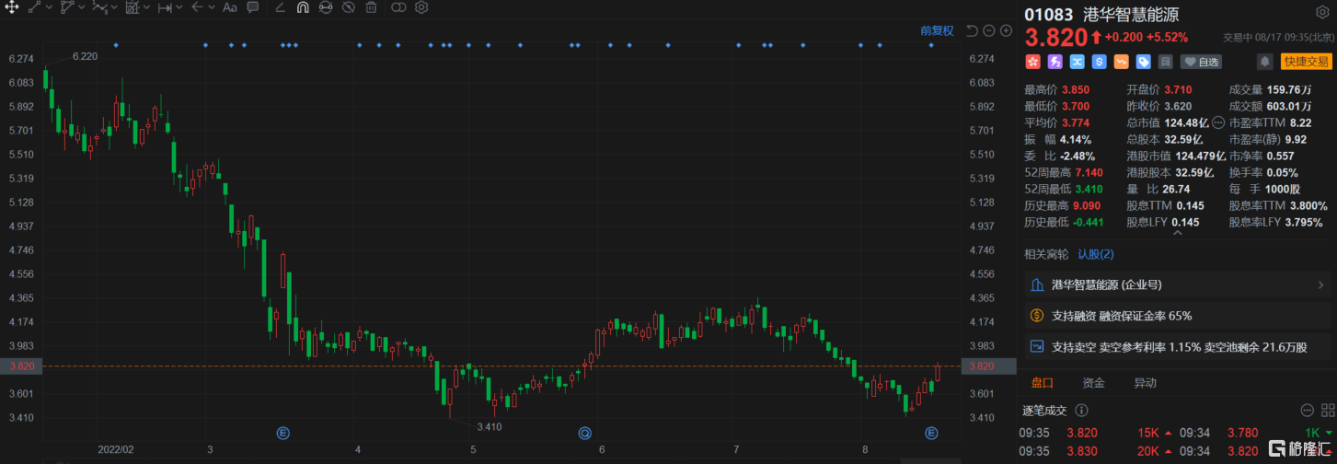1337x464 pixels.
Task: Click the overlapping circles compare icon
Action: 398,7
